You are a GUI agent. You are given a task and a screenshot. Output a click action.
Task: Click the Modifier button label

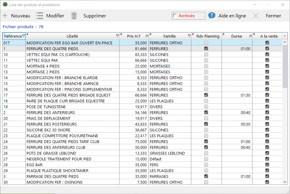[x=55, y=16]
